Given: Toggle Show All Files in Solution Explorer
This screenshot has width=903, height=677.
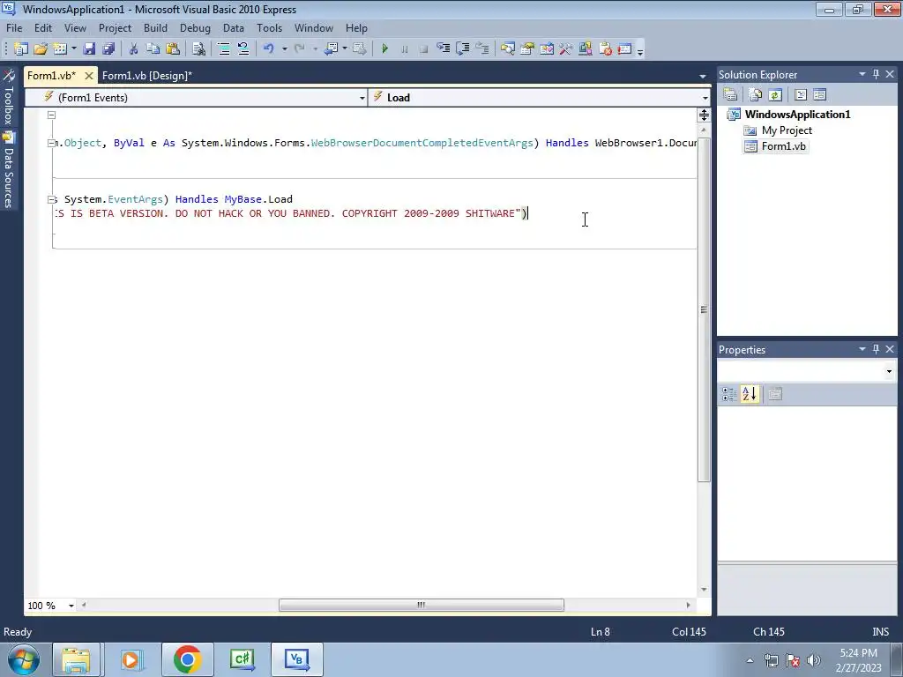Looking at the screenshot, I should [x=756, y=94].
